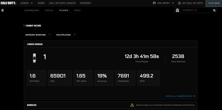Open View All Career Stats link
Screen dimensions: 222x110
coord(180,96)
